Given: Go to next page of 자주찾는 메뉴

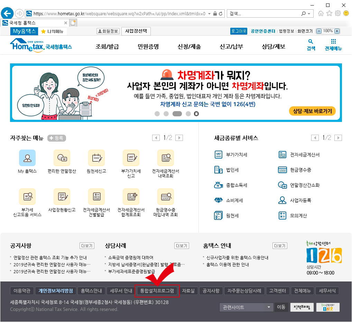Looking at the screenshot, I should click(x=179, y=137).
